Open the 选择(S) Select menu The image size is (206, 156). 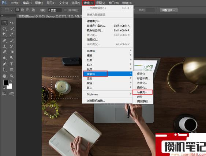click(x=76, y=3)
